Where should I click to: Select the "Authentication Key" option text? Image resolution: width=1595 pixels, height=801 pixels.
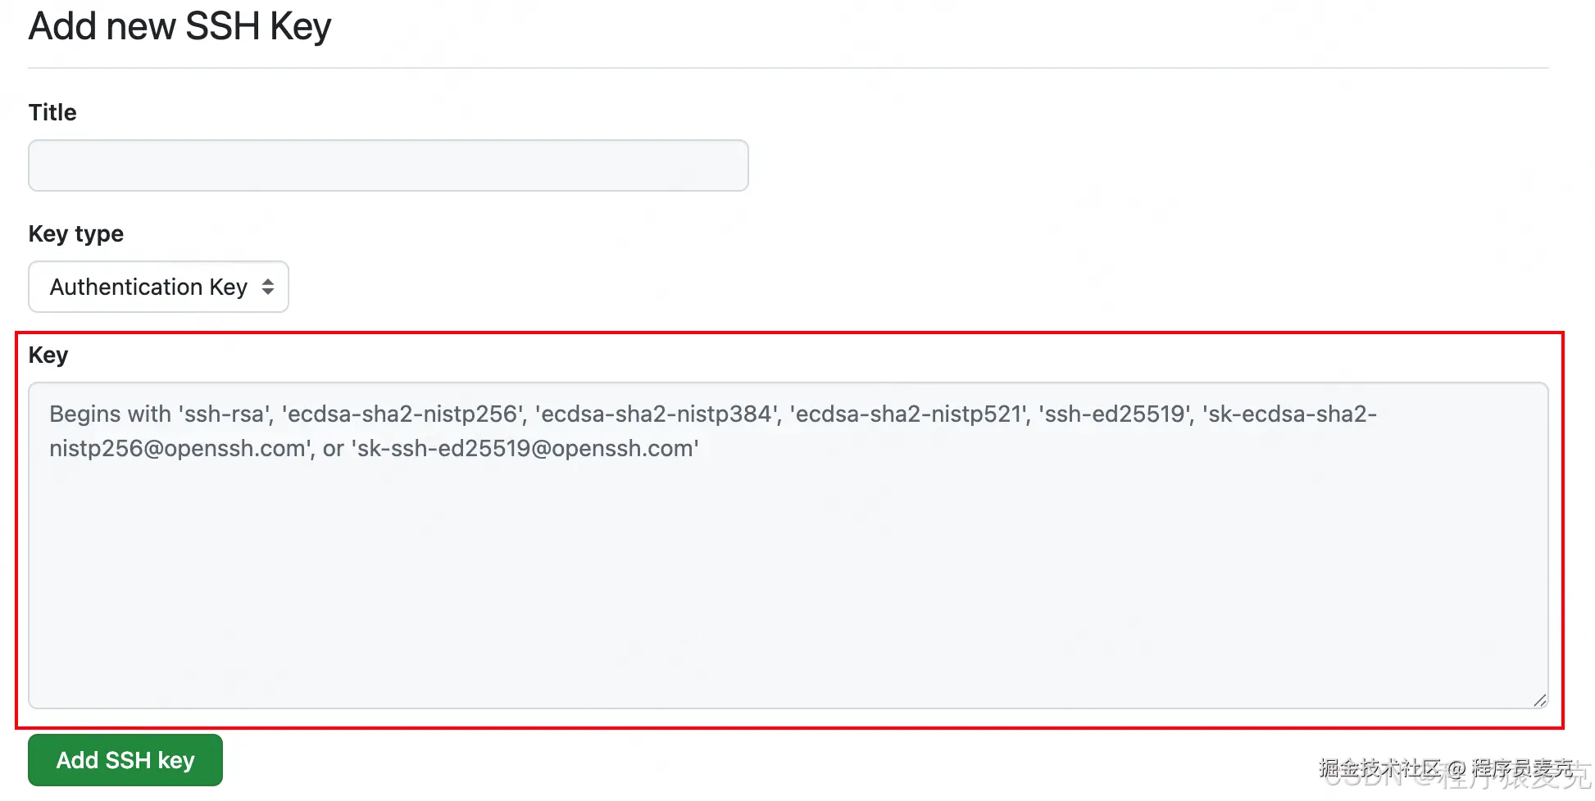[x=148, y=287]
